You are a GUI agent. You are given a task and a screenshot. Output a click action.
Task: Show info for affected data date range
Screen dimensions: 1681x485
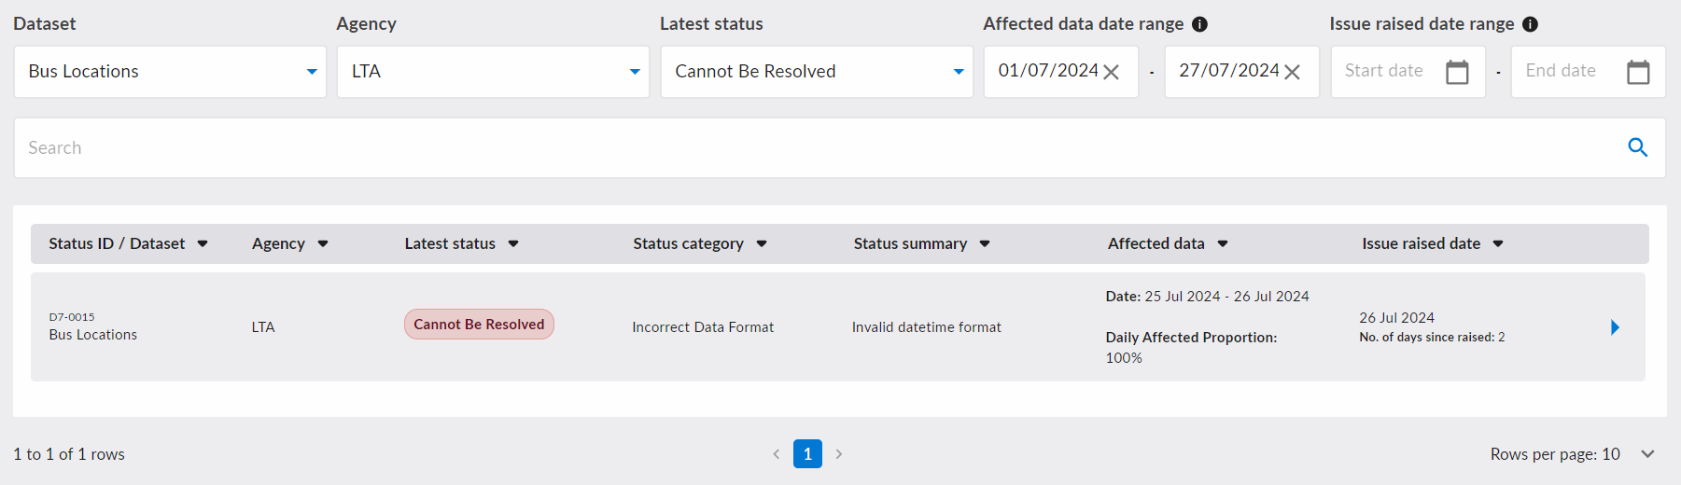[x=1200, y=24]
